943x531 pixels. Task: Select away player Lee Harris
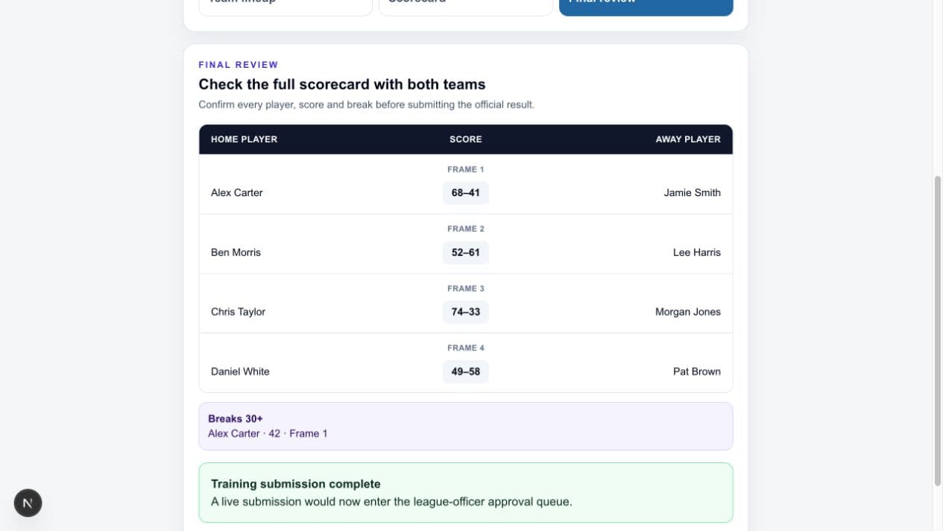click(x=697, y=252)
